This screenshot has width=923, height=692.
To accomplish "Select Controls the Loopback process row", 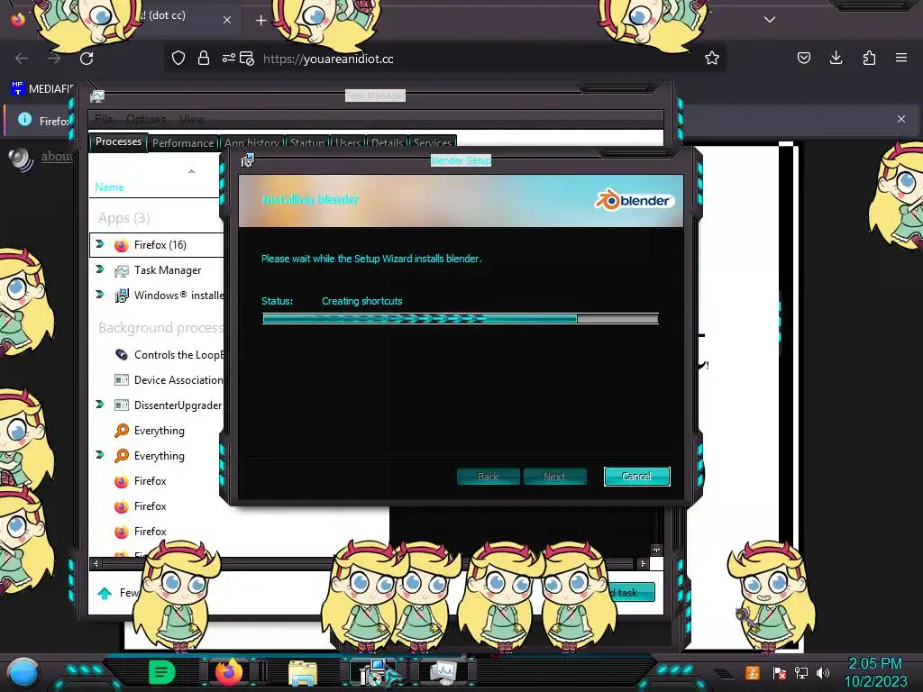I will [157, 355].
